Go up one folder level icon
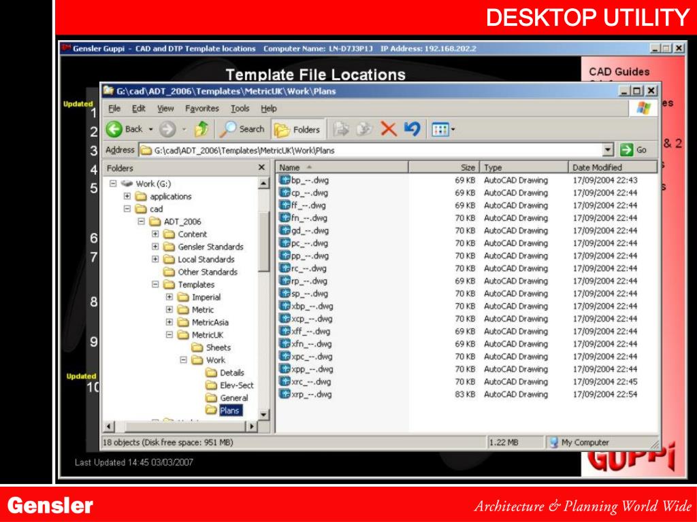Viewport: 697px width, 522px height. (201, 129)
